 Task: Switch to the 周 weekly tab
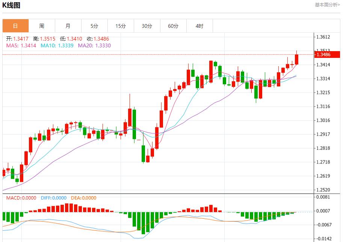click(42, 26)
